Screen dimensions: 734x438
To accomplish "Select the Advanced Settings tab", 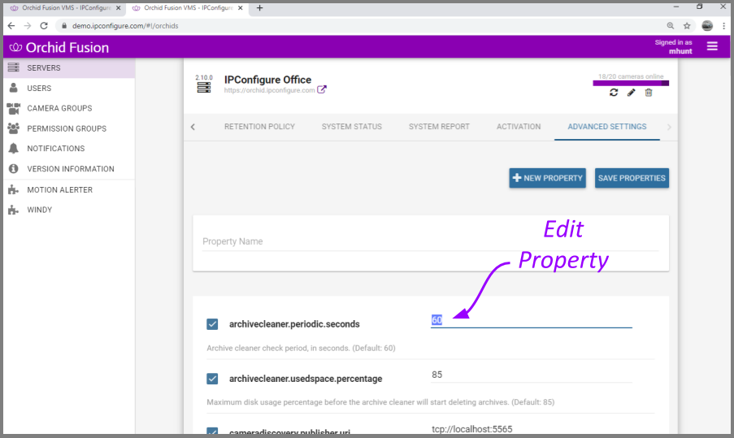I will tap(607, 127).
